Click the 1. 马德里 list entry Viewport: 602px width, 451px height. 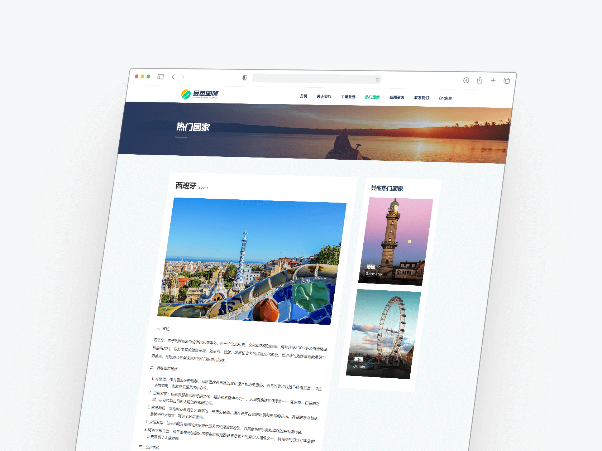pyautogui.click(x=236, y=384)
